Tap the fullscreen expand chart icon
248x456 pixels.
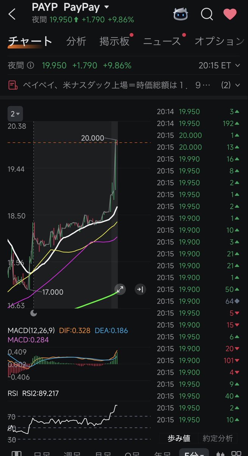[x=120, y=290]
